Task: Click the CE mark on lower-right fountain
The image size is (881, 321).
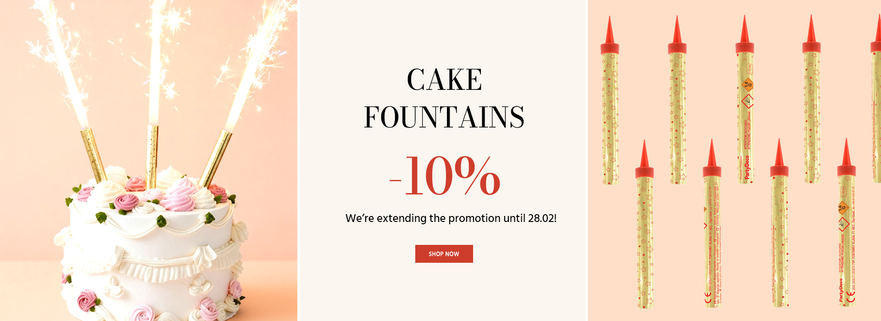Action: 851,297
